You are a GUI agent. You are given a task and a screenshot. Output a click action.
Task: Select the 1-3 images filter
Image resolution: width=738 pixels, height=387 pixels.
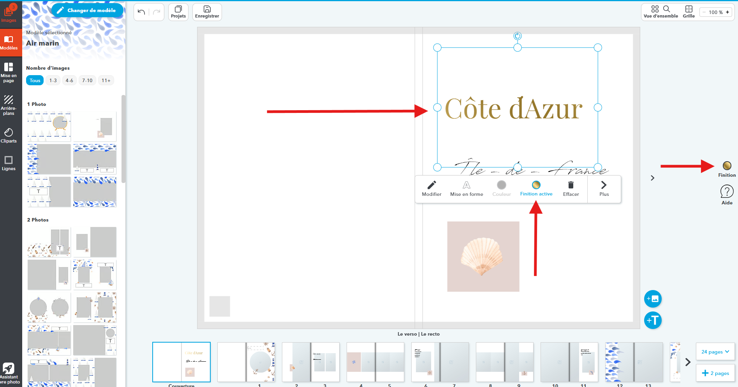[x=53, y=81]
